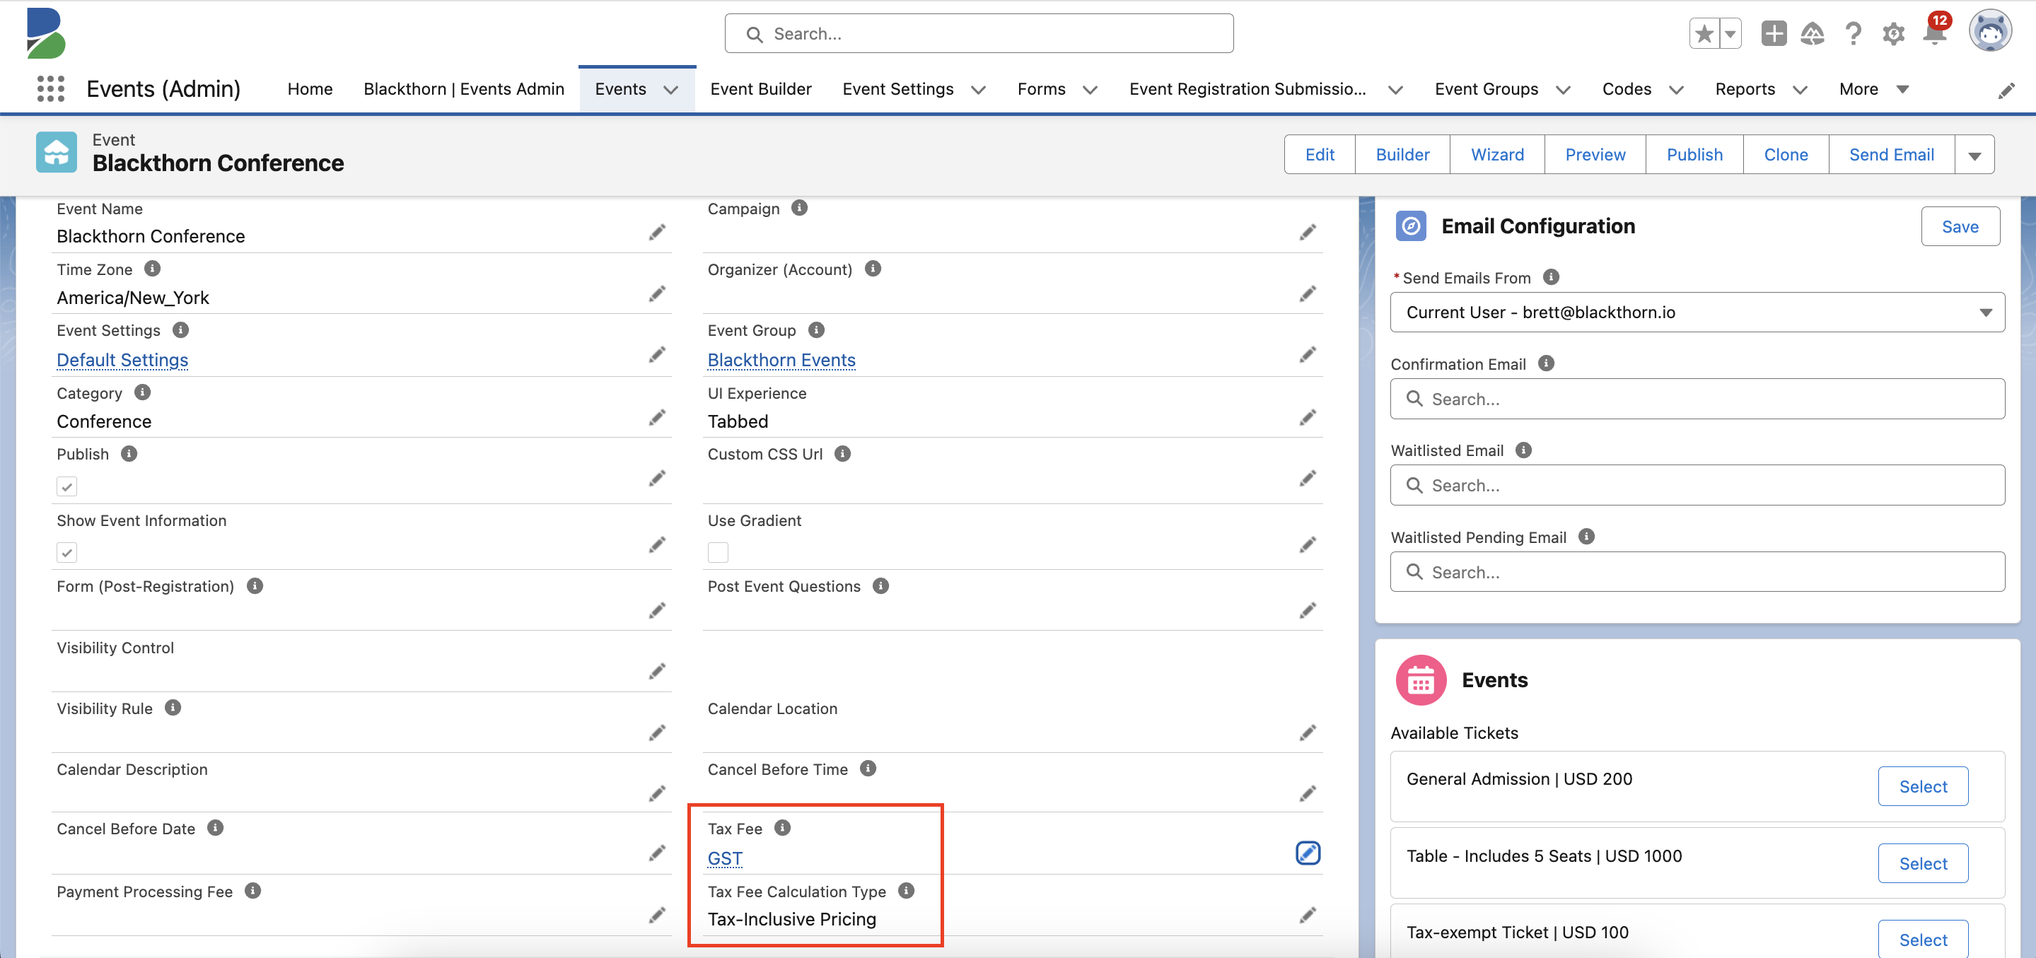Show info tooltip for Confirmation Email
This screenshot has width=2036, height=958.
click(x=1546, y=363)
